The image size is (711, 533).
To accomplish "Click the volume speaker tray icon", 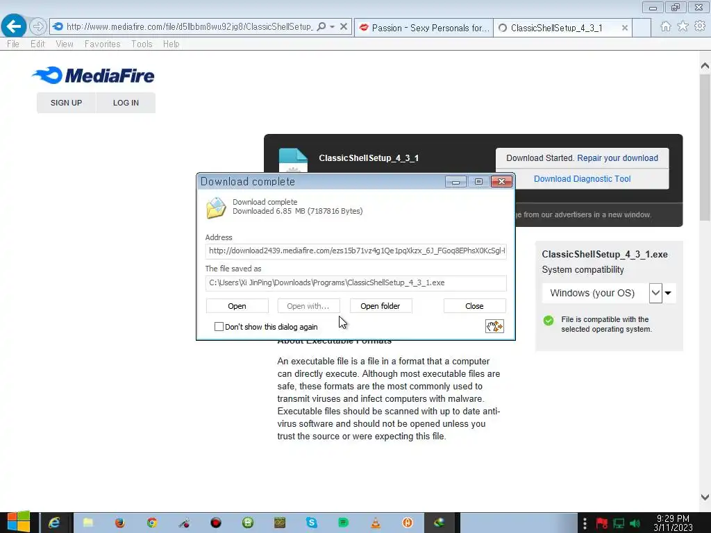I will pyautogui.click(x=635, y=524).
